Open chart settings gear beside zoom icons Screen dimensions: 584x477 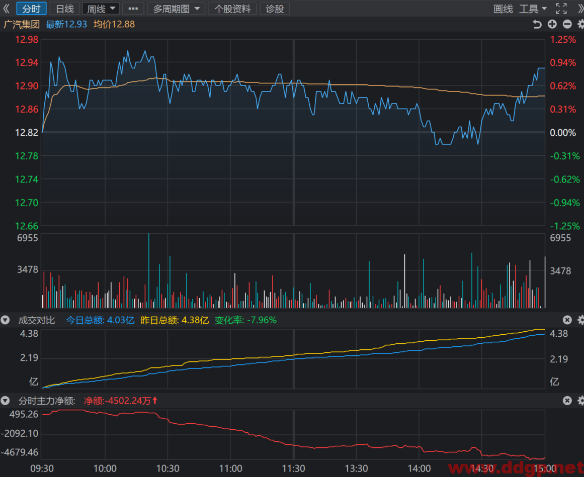pos(580,25)
